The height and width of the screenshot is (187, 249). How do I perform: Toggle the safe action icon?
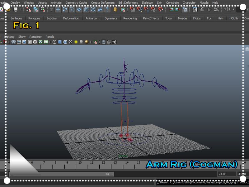(40, 42)
